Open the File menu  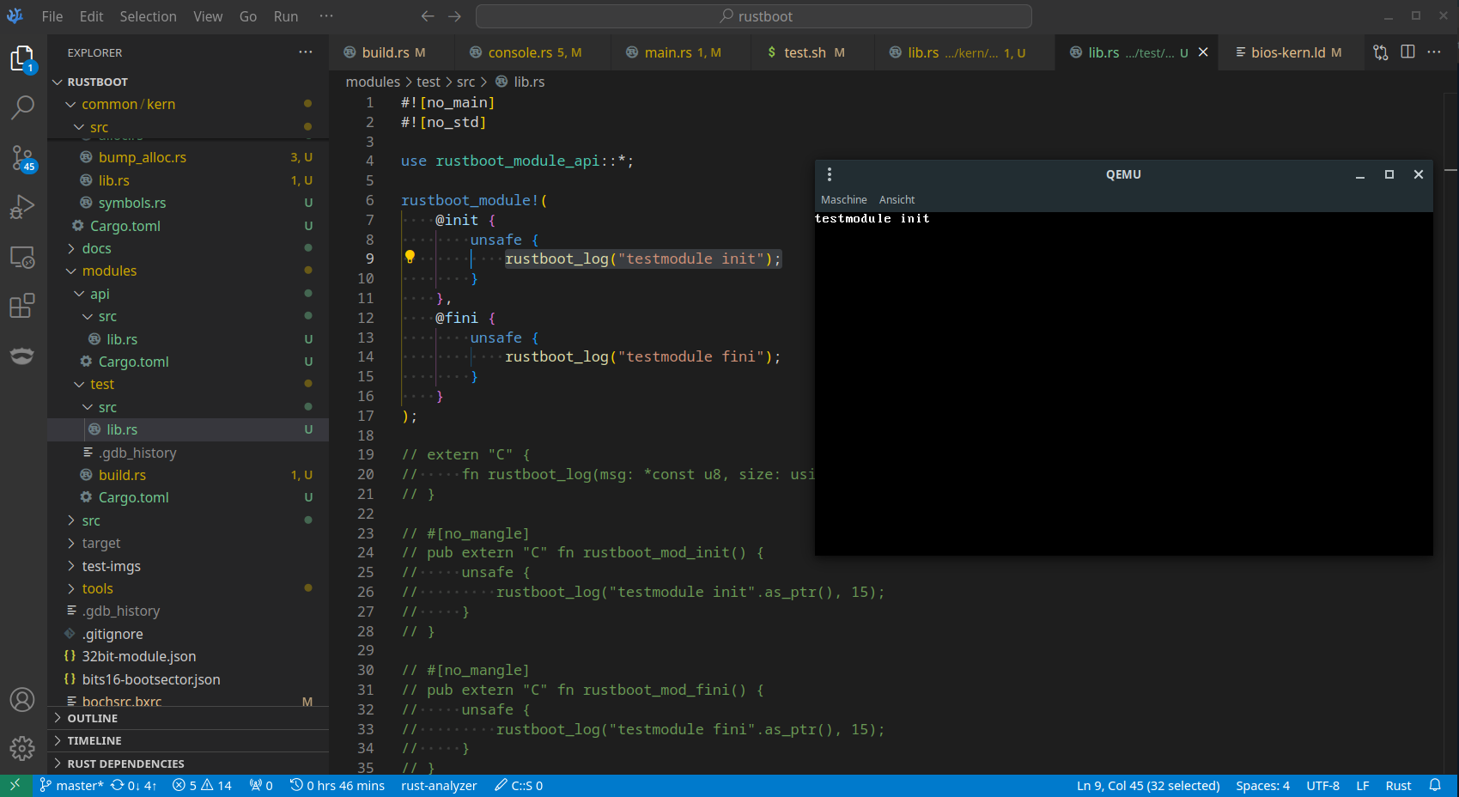coord(52,16)
